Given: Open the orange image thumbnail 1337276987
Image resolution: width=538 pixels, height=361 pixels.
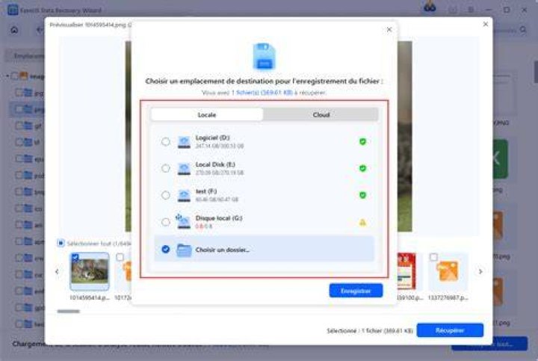Looking at the screenshot, I should point(448,272).
